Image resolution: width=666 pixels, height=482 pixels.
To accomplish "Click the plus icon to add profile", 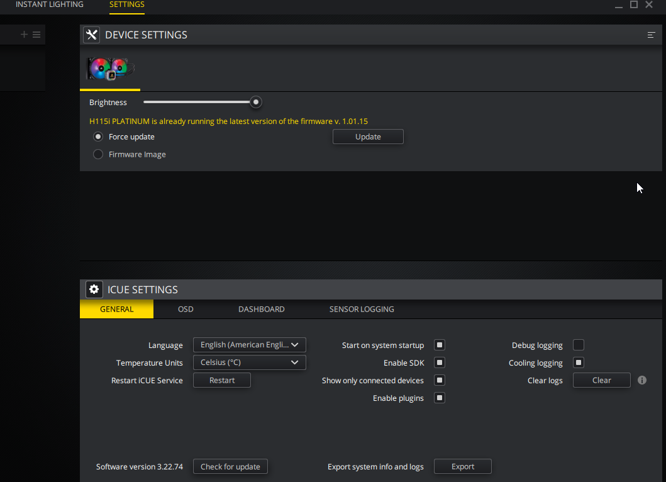I will tap(24, 35).
